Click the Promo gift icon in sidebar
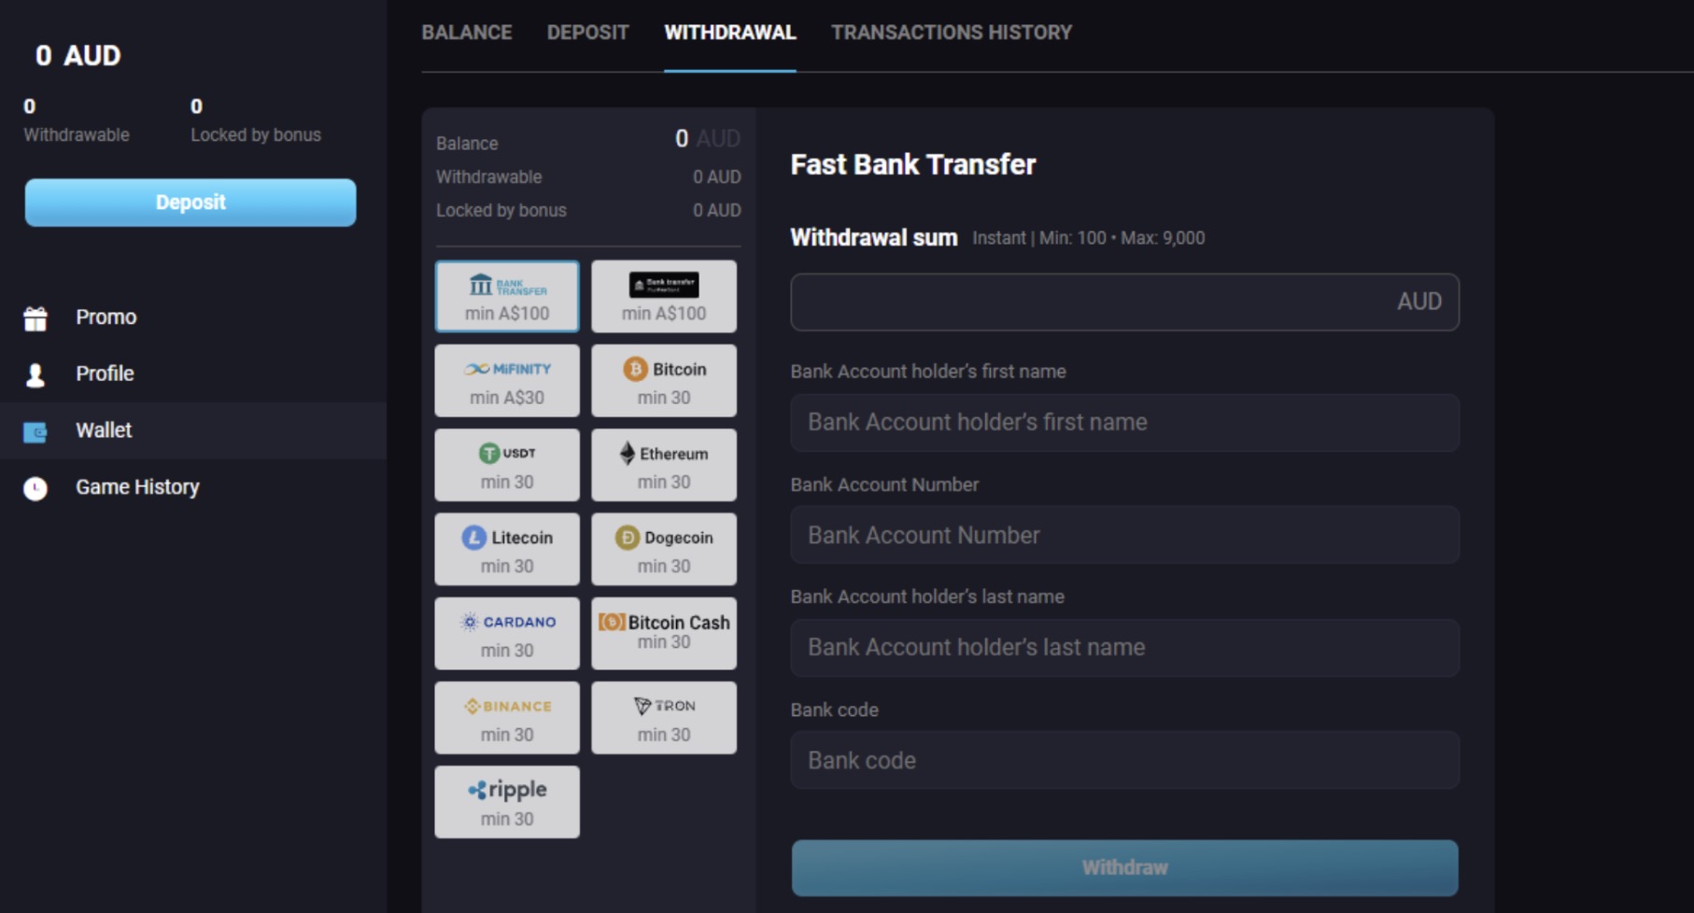The image size is (1694, 913). (x=35, y=317)
